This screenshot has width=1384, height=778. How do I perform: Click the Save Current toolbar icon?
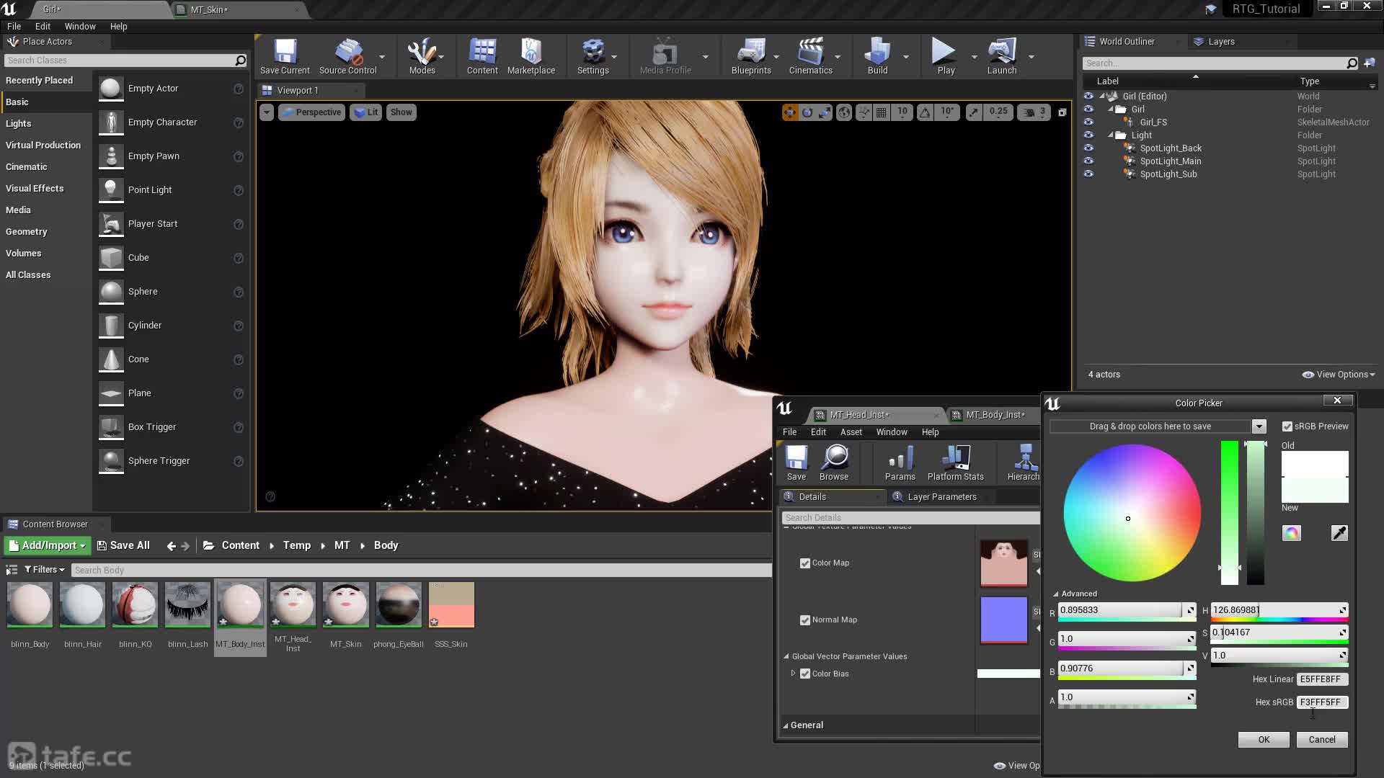tap(285, 56)
